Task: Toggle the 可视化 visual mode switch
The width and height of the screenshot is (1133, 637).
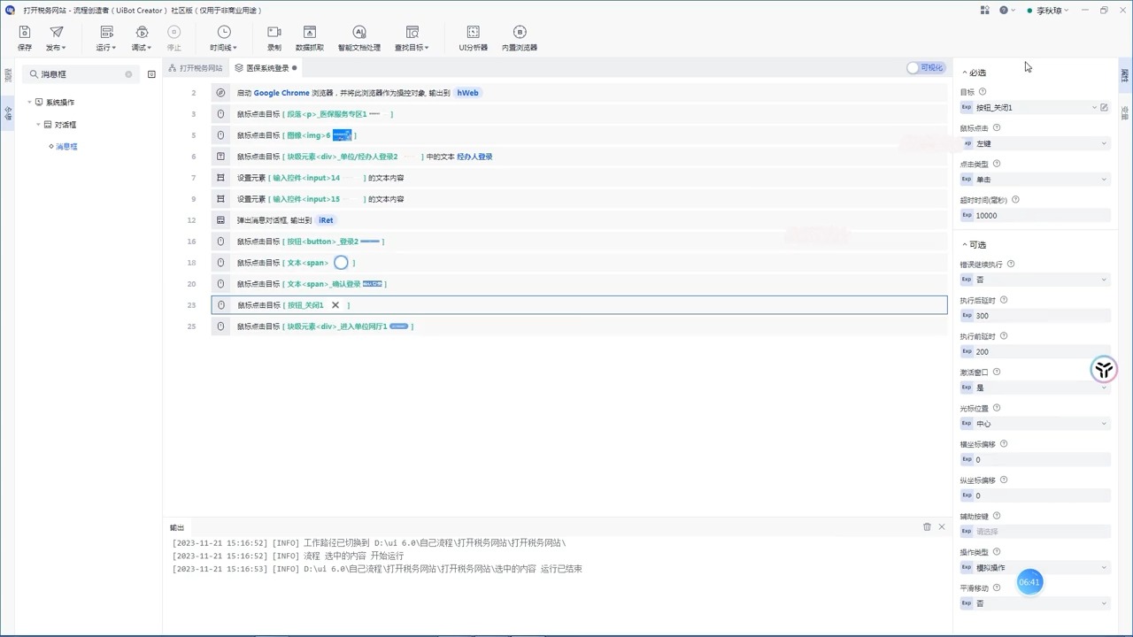Action: coord(926,67)
